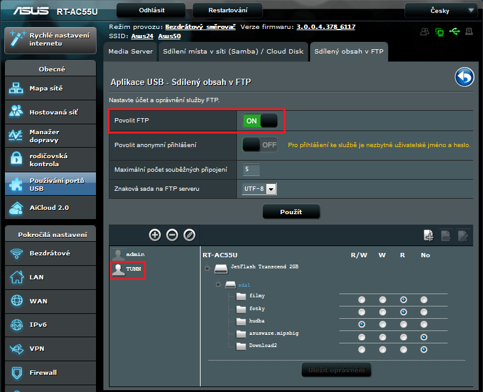Open Firewall settings in the sidebar
The image size is (483, 392).
[x=49, y=372]
